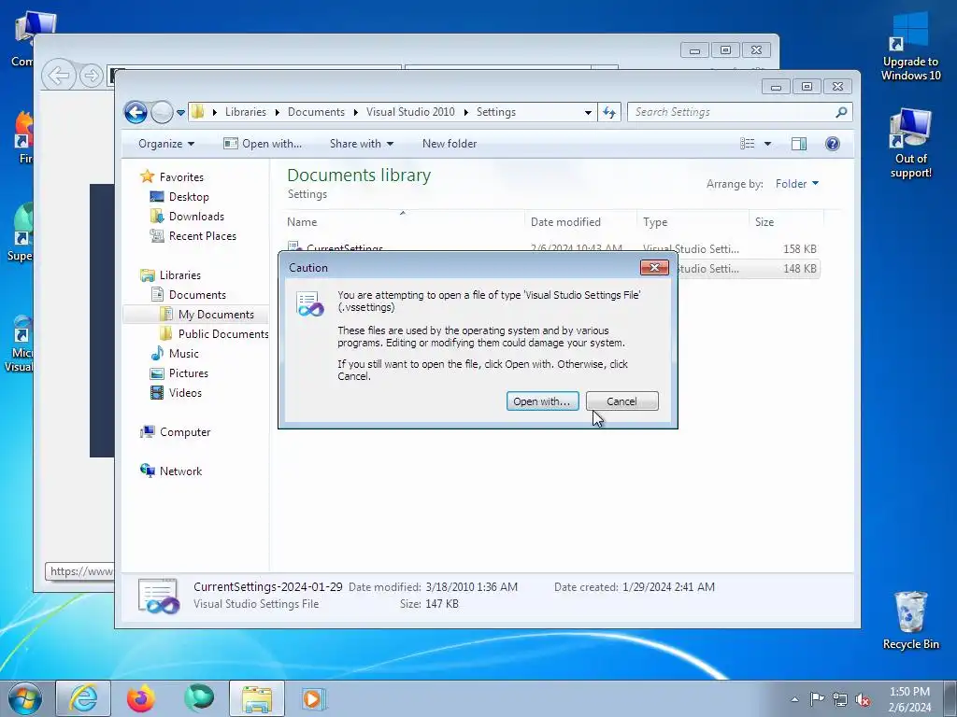This screenshot has width=957, height=717.
Task: Sort files by the Type column
Action: (693, 222)
